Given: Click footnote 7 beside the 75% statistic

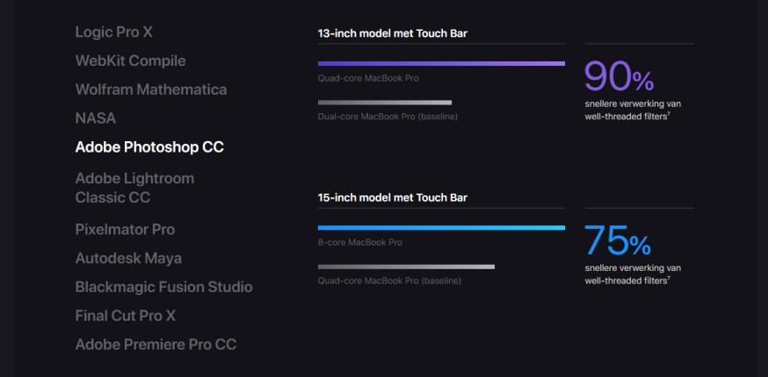Looking at the screenshot, I should coord(669,278).
